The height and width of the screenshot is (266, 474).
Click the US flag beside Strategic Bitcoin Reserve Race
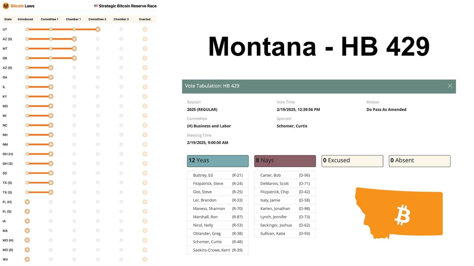[95, 5]
